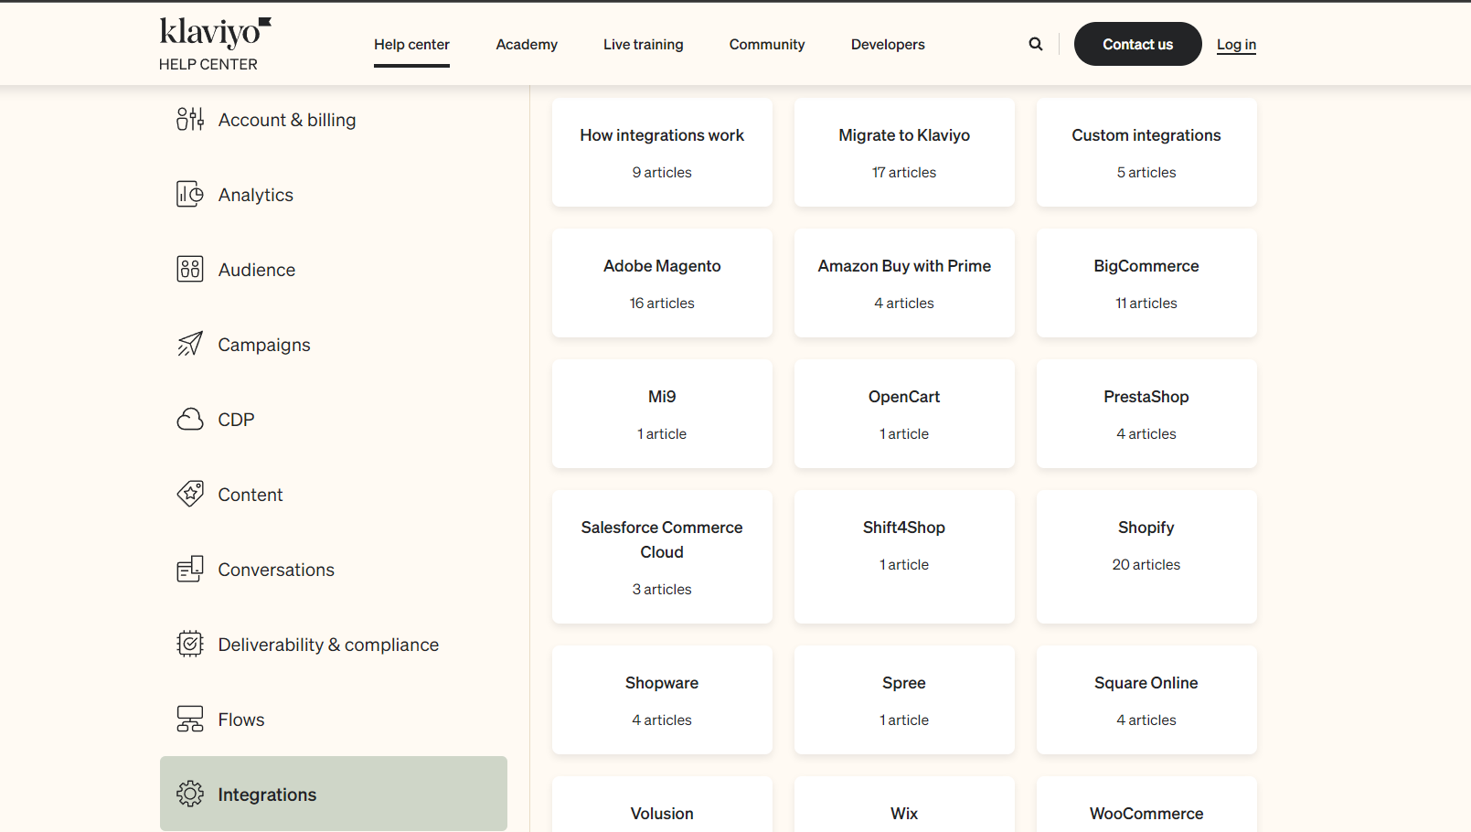
Task: Open the Spree card
Action: point(904,700)
